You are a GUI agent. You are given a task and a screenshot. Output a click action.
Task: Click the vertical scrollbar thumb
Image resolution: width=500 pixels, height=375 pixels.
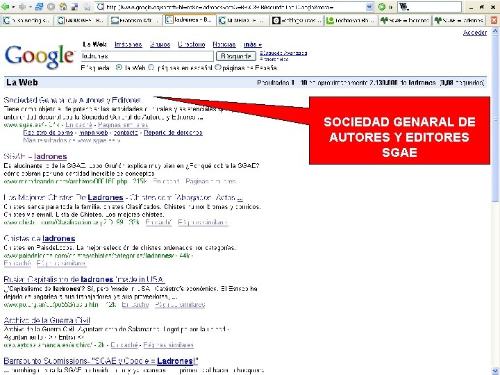(x=495, y=119)
